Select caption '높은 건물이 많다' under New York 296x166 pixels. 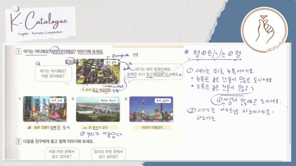(x=45, y=128)
